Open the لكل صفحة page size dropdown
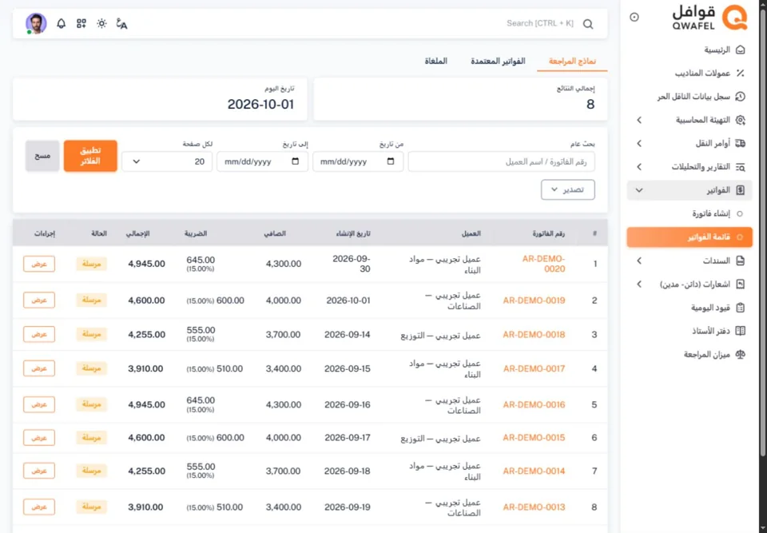Viewport: 767px width, 533px height. (x=167, y=161)
